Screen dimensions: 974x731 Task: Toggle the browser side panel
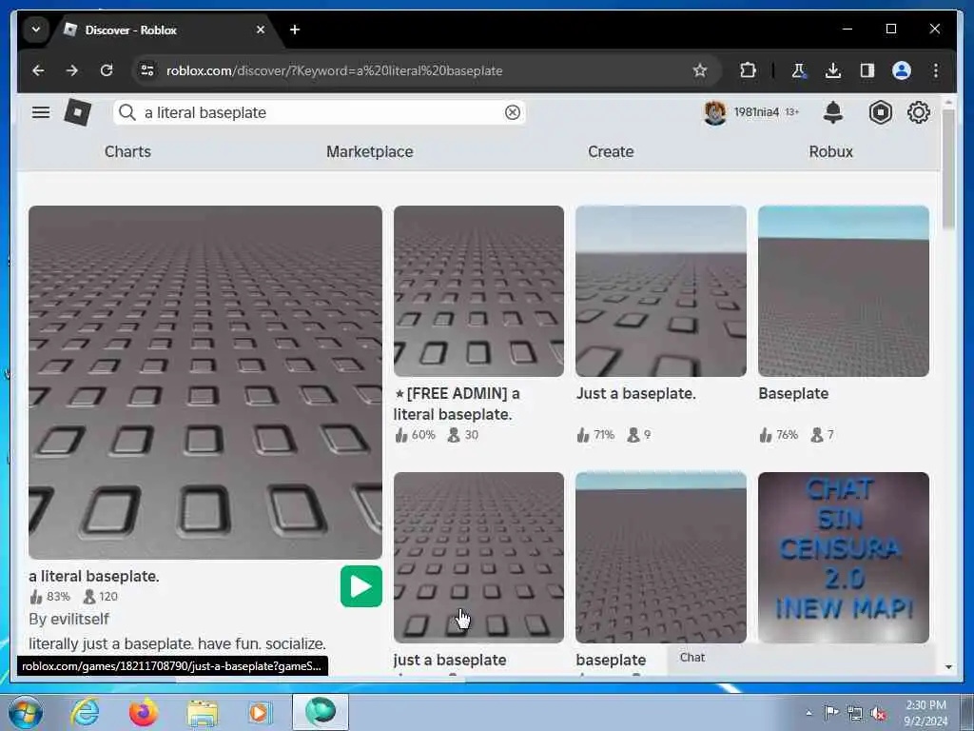click(867, 70)
